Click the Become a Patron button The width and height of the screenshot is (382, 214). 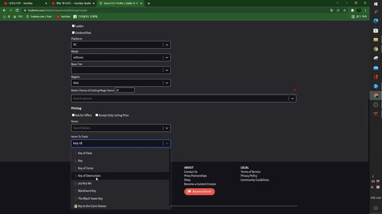tap(199, 191)
